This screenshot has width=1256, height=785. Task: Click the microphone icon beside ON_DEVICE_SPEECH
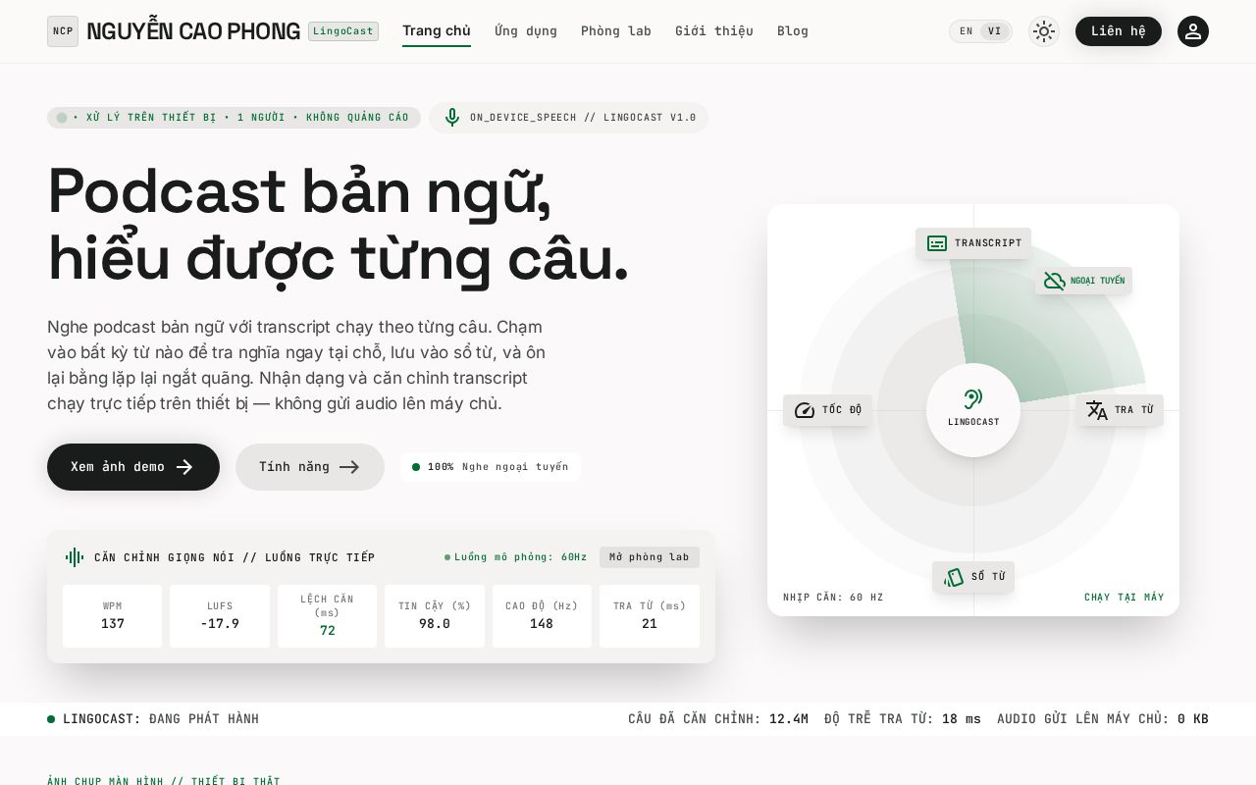pos(452,118)
